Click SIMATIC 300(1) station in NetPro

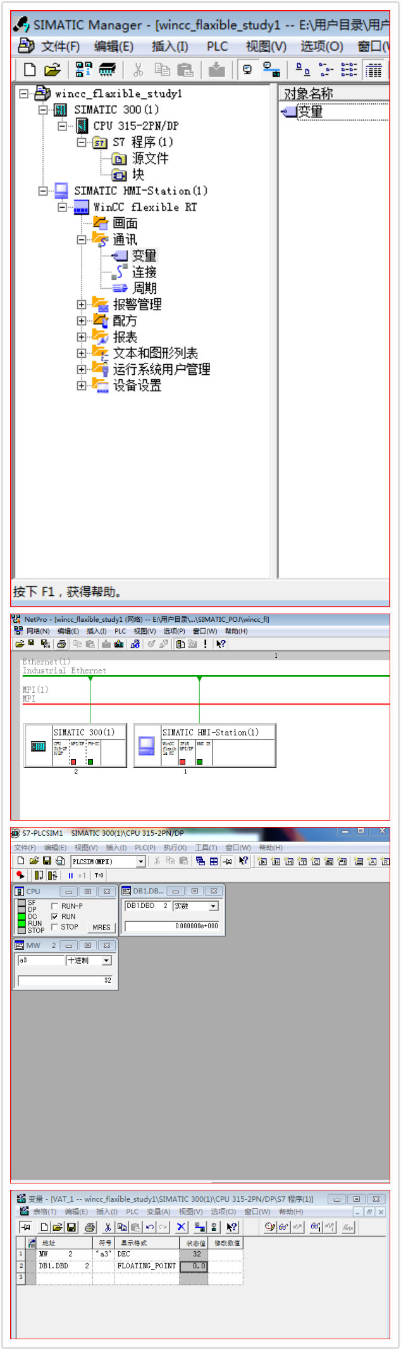tap(75, 745)
